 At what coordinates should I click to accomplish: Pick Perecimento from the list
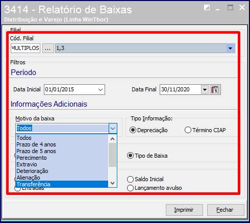(x=62, y=158)
